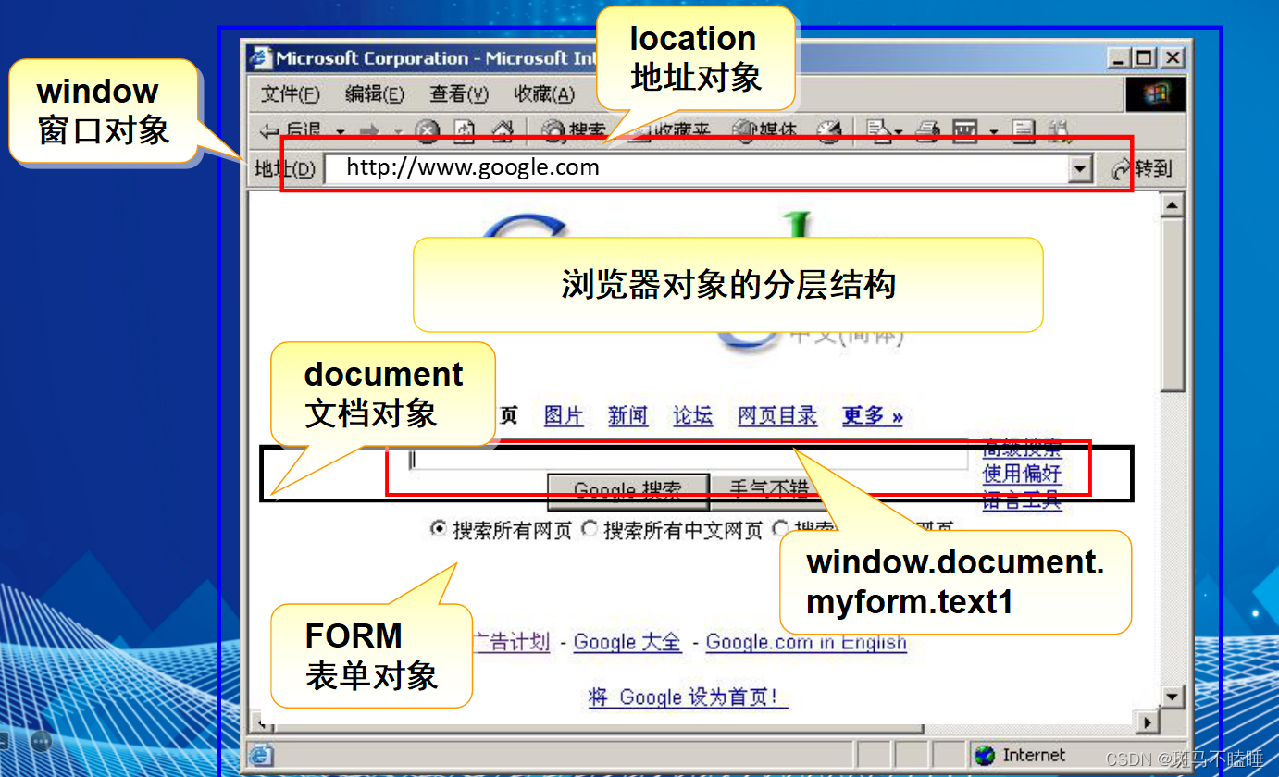Screen dimensions: 1279x777
Task: Click the Back arrow icon in the toolbar
Action: pos(270,132)
